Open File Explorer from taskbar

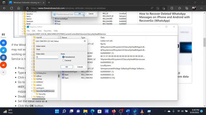pos(85,111)
